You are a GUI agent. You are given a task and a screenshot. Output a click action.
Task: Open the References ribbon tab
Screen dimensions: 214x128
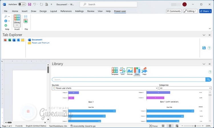[x=66, y=11]
